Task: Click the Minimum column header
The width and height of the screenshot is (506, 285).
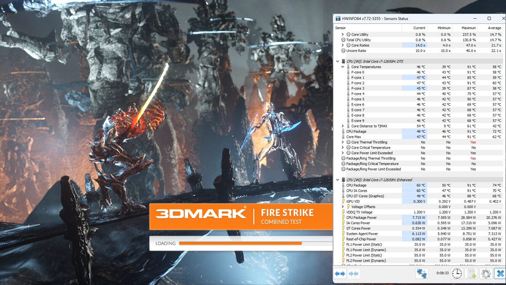Action: pyautogui.click(x=440, y=28)
